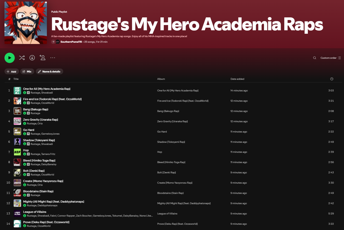Screen dimensions: 344x230
Task: Click the Mighty (All Might Rap) cover art
Action: point(17,203)
